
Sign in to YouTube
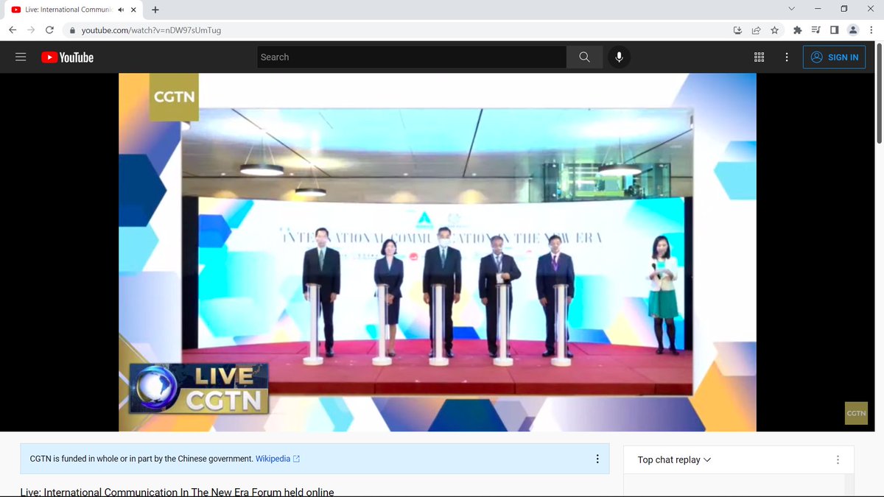tap(834, 57)
